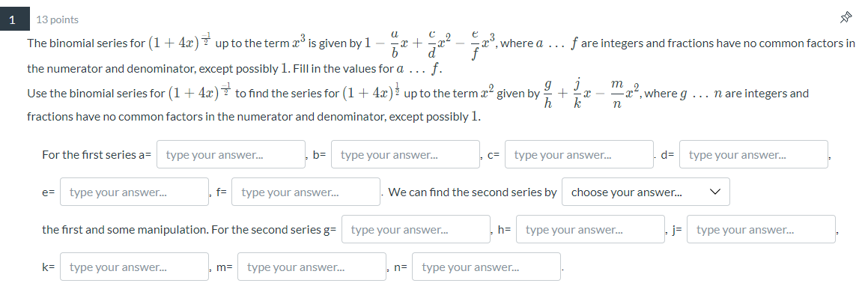
Task: Click the "13 points" label
Action: [x=57, y=19]
